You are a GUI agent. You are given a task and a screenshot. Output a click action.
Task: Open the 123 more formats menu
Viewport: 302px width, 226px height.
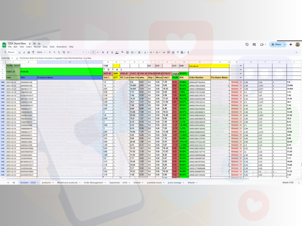coord(68,52)
